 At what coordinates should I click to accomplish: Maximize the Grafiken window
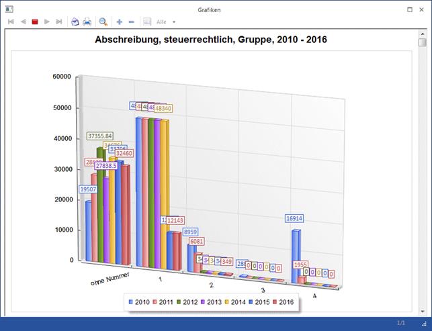click(x=410, y=10)
